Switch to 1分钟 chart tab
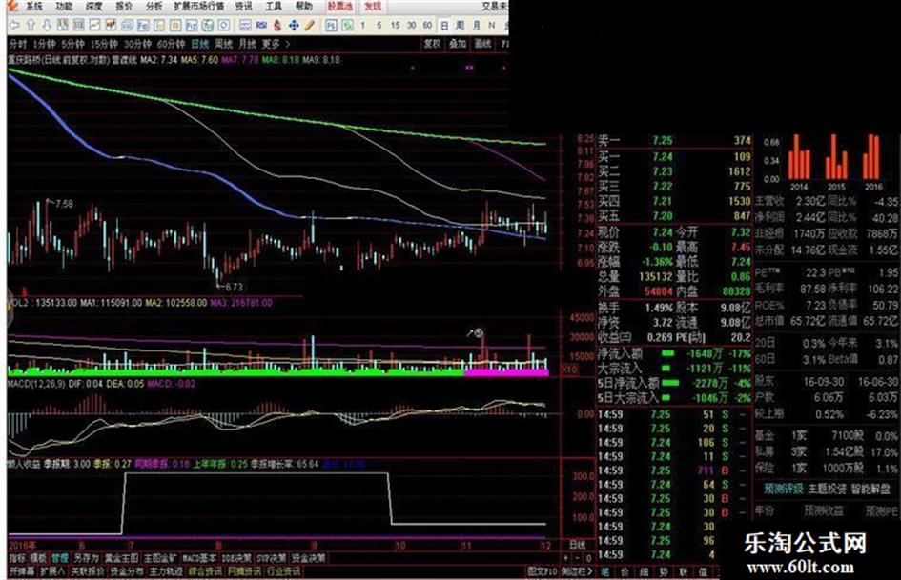Image resolution: width=901 pixels, height=580 pixels. coord(44,44)
